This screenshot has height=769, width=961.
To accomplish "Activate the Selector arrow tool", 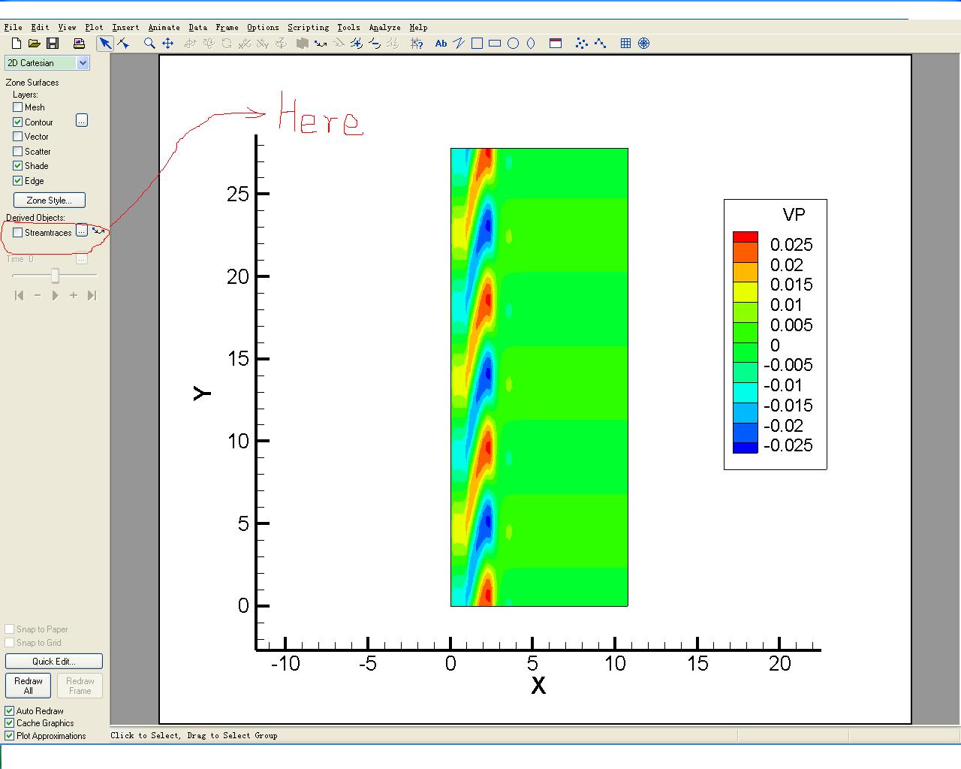I will 105,43.
